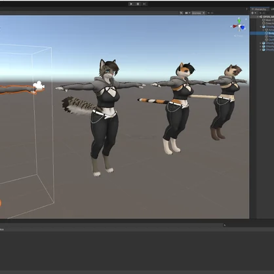Toggle the Persp projection label under gizmo
This screenshot has width=274, height=274.
239,35
